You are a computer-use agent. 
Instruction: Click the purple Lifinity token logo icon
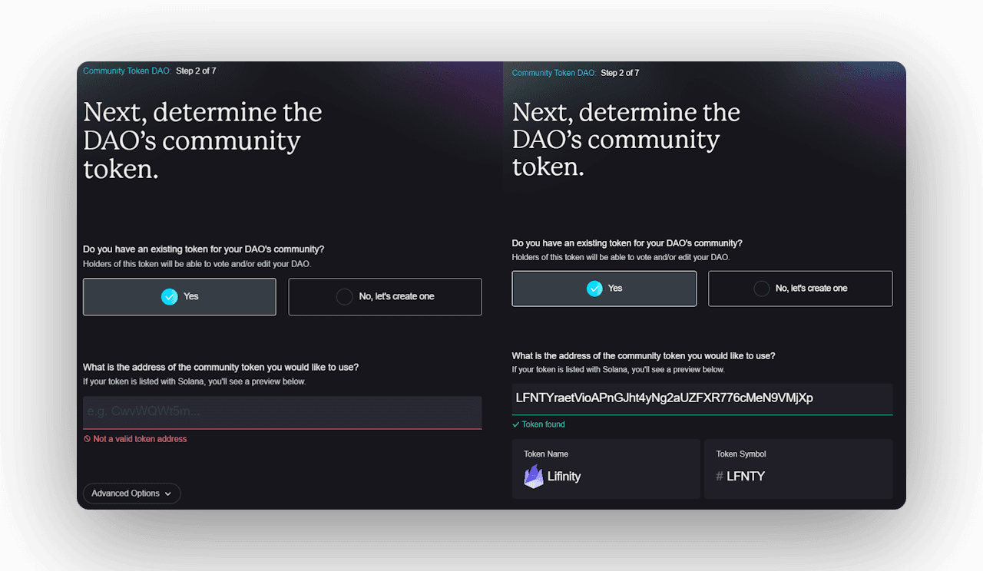[x=534, y=477]
